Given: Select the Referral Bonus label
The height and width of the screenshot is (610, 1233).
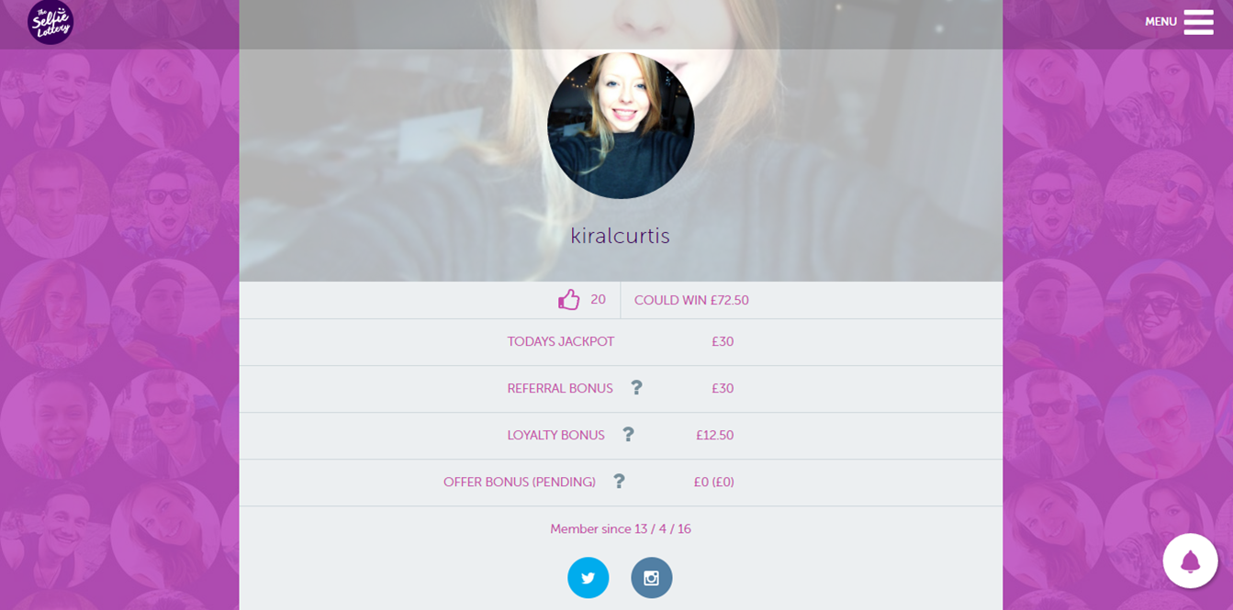Looking at the screenshot, I should coord(560,389).
